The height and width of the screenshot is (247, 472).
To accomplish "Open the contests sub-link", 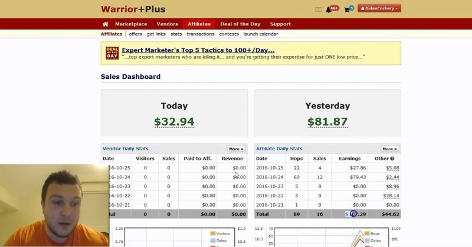I will tap(229, 34).
